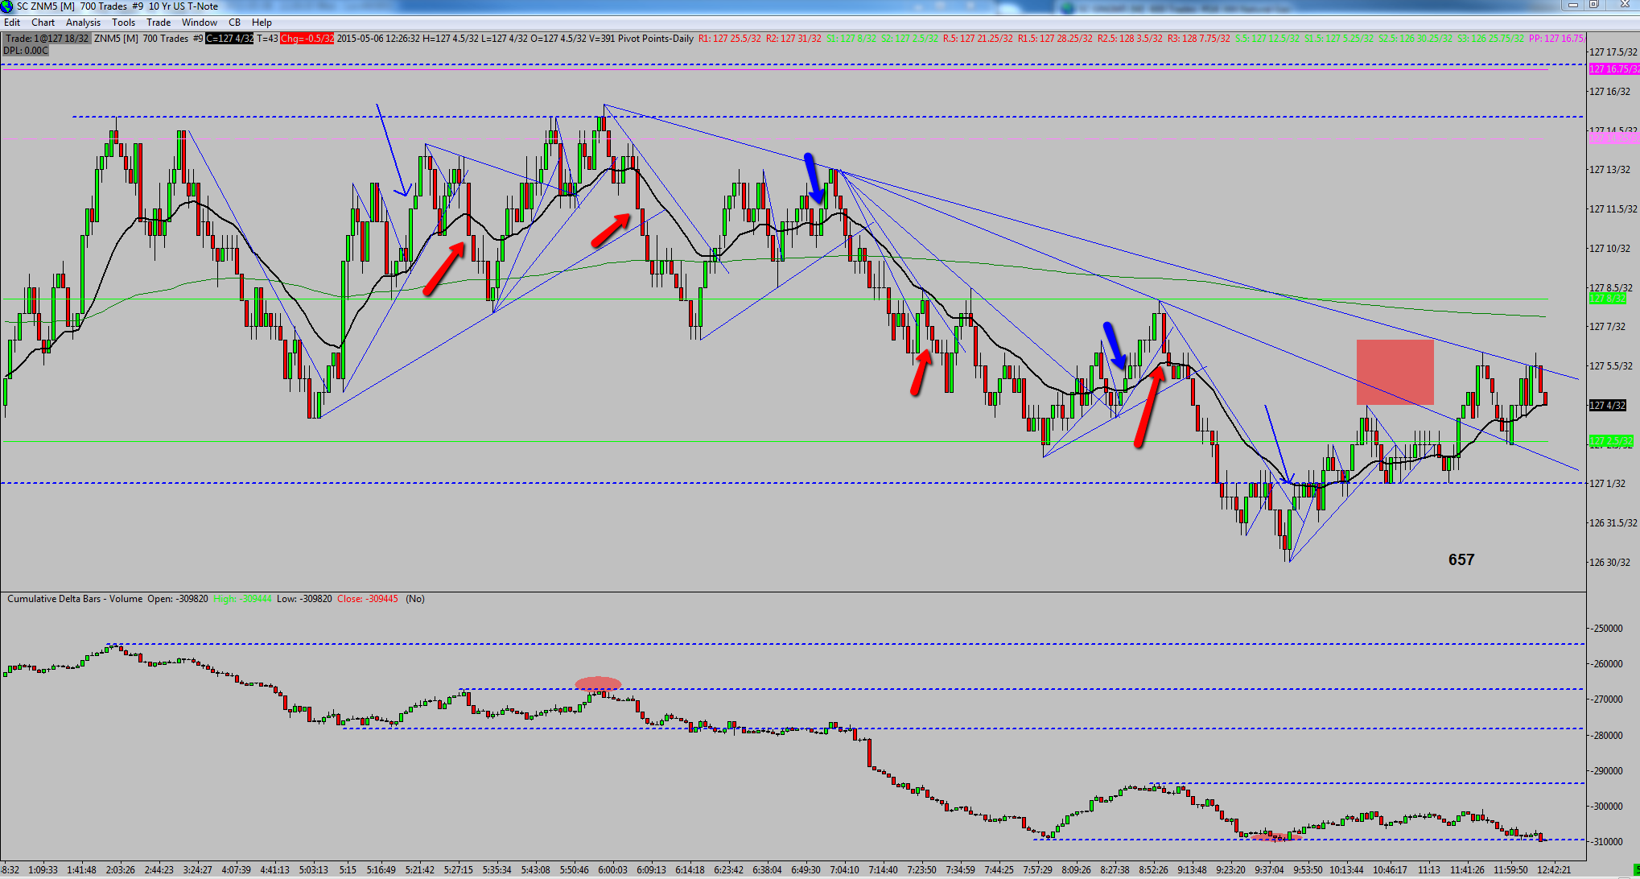The height and width of the screenshot is (879, 1640).
Task: Click the 'R2: 127 31/32' pivot value
Action: click(793, 38)
